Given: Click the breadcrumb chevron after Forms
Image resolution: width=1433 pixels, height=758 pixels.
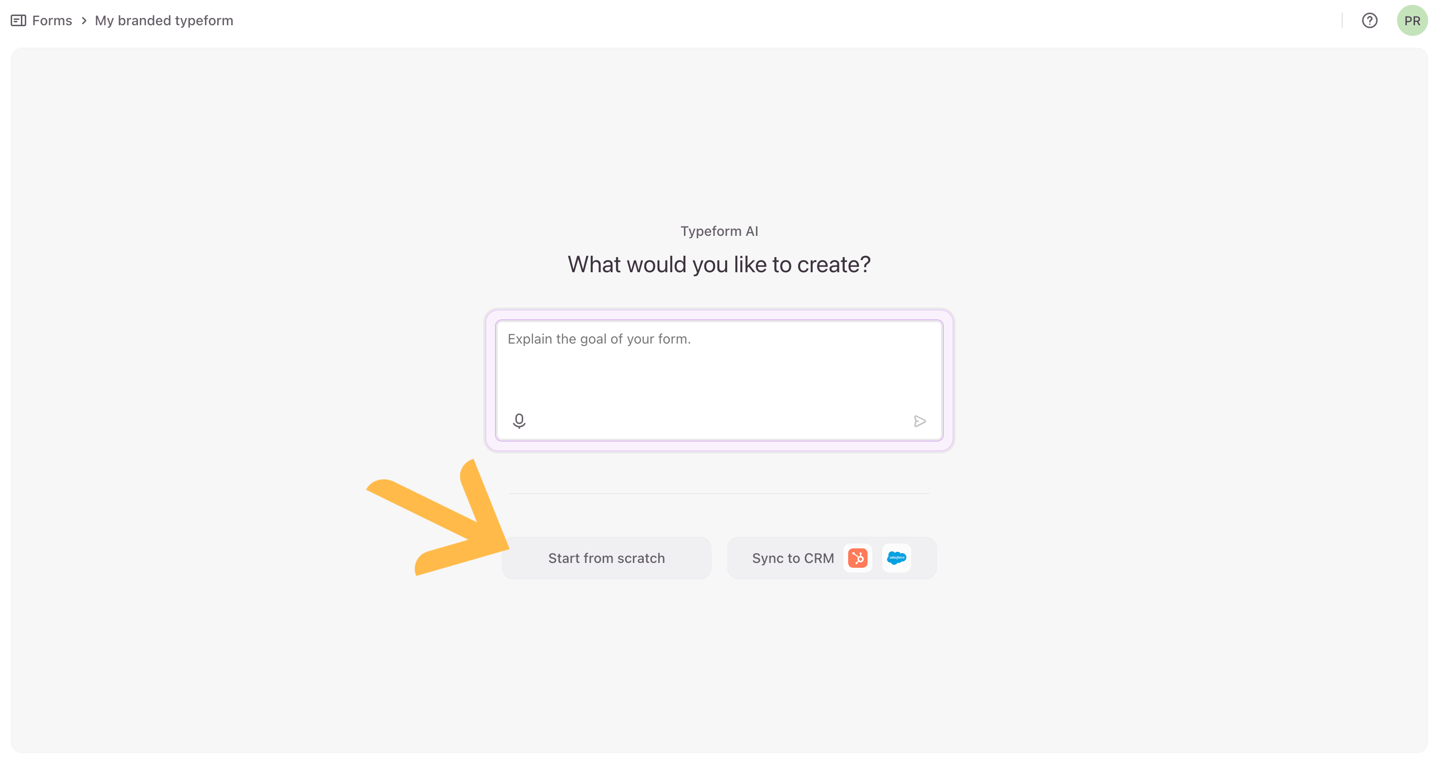Looking at the screenshot, I should coord(84,20).
